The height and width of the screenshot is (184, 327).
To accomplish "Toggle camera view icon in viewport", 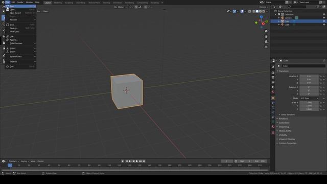I will (266, 42).
